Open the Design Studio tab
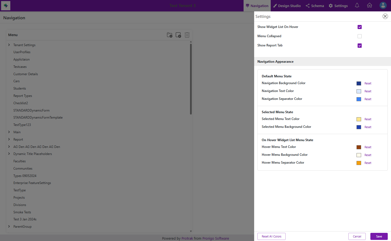 point(287,6)
